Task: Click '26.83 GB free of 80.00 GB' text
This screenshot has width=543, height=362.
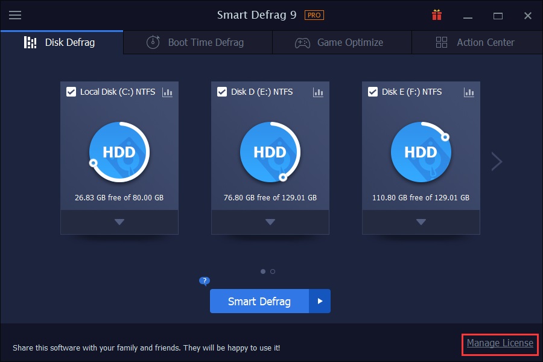Action: coord(119,197)
